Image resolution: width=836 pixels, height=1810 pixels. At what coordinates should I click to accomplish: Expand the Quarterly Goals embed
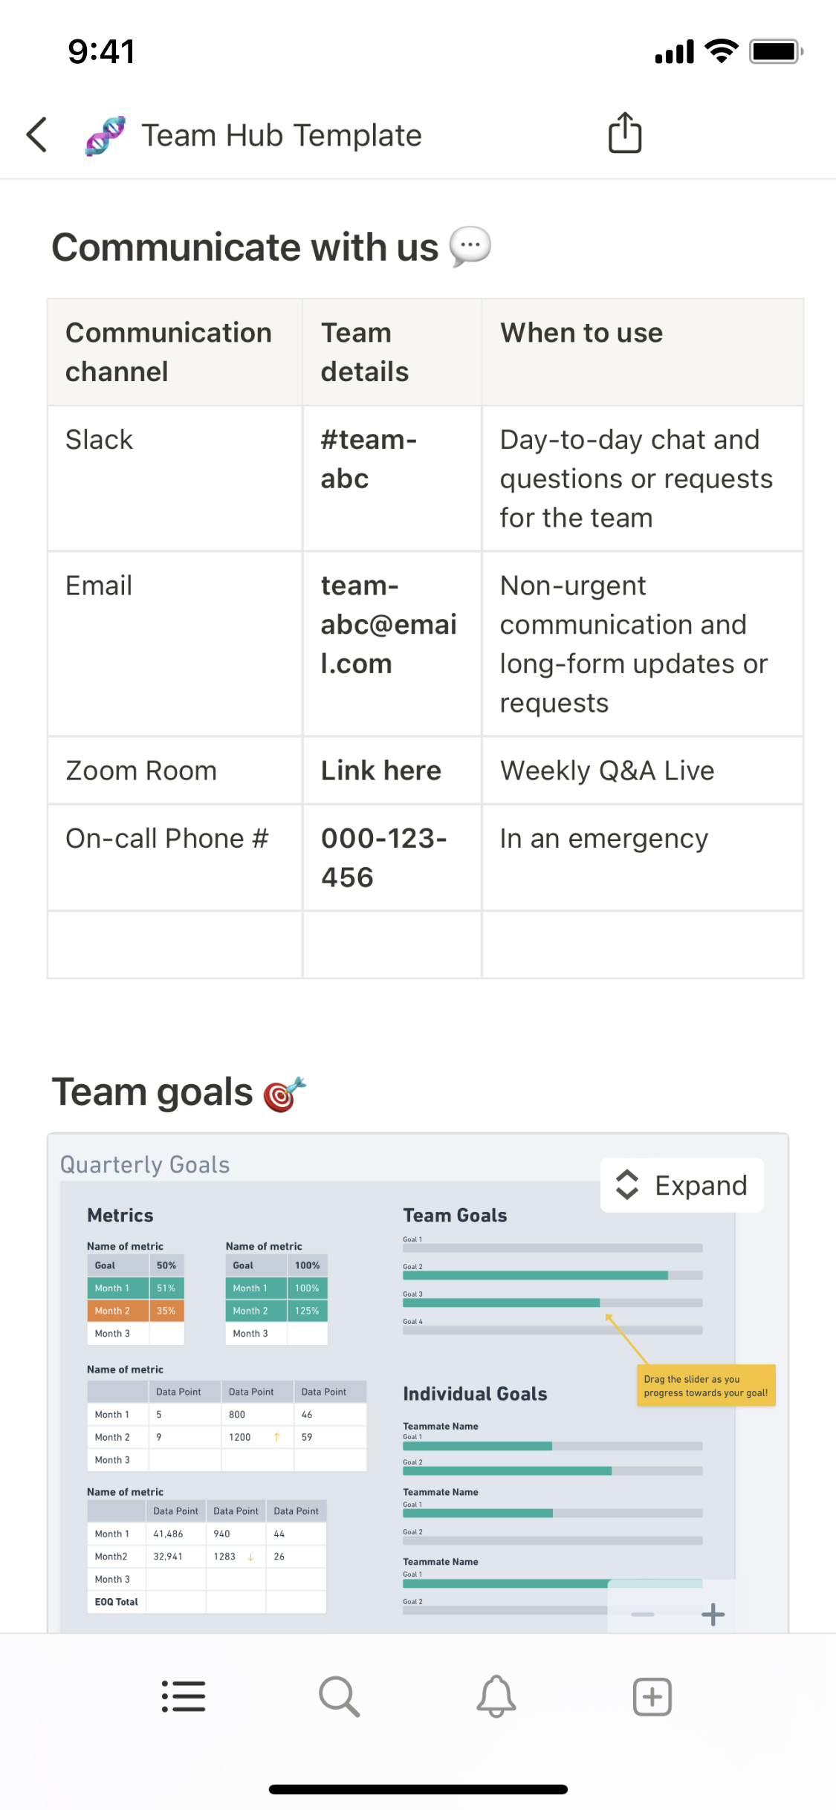coord(682,1185)
